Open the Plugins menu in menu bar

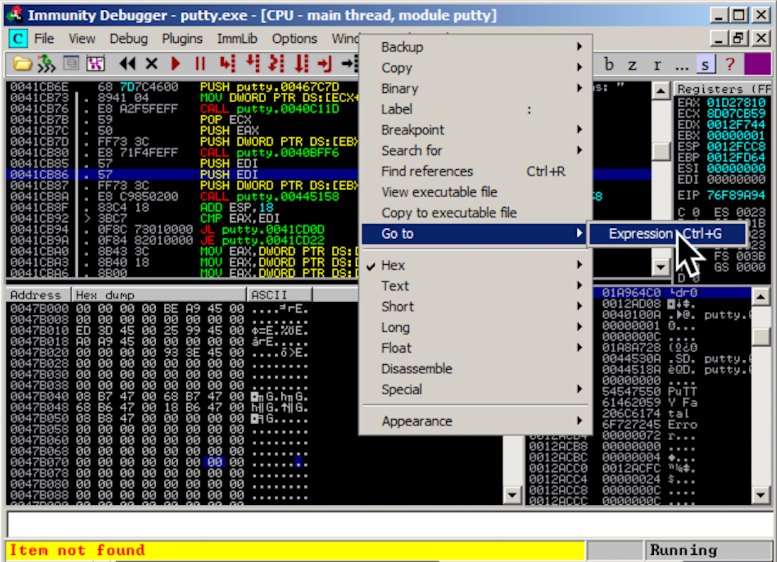[x=182, y=39]
